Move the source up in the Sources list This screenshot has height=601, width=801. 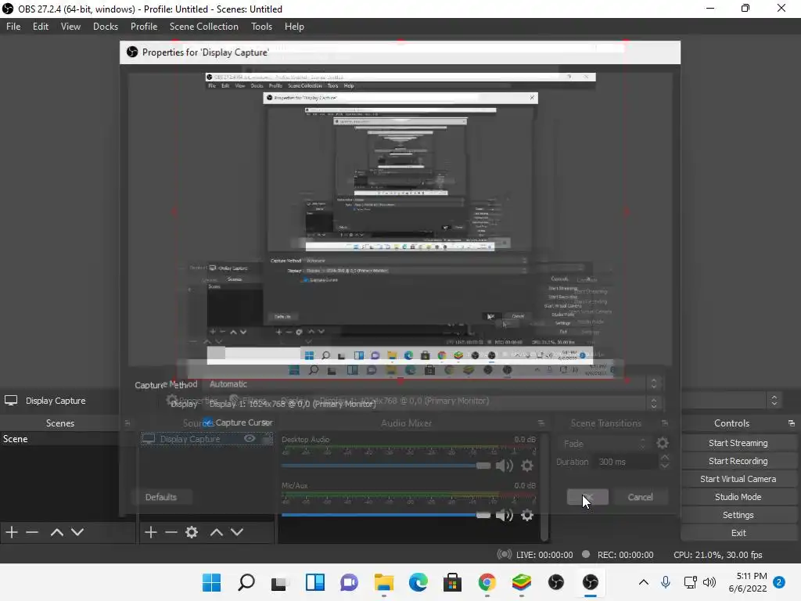pos(217,532)
